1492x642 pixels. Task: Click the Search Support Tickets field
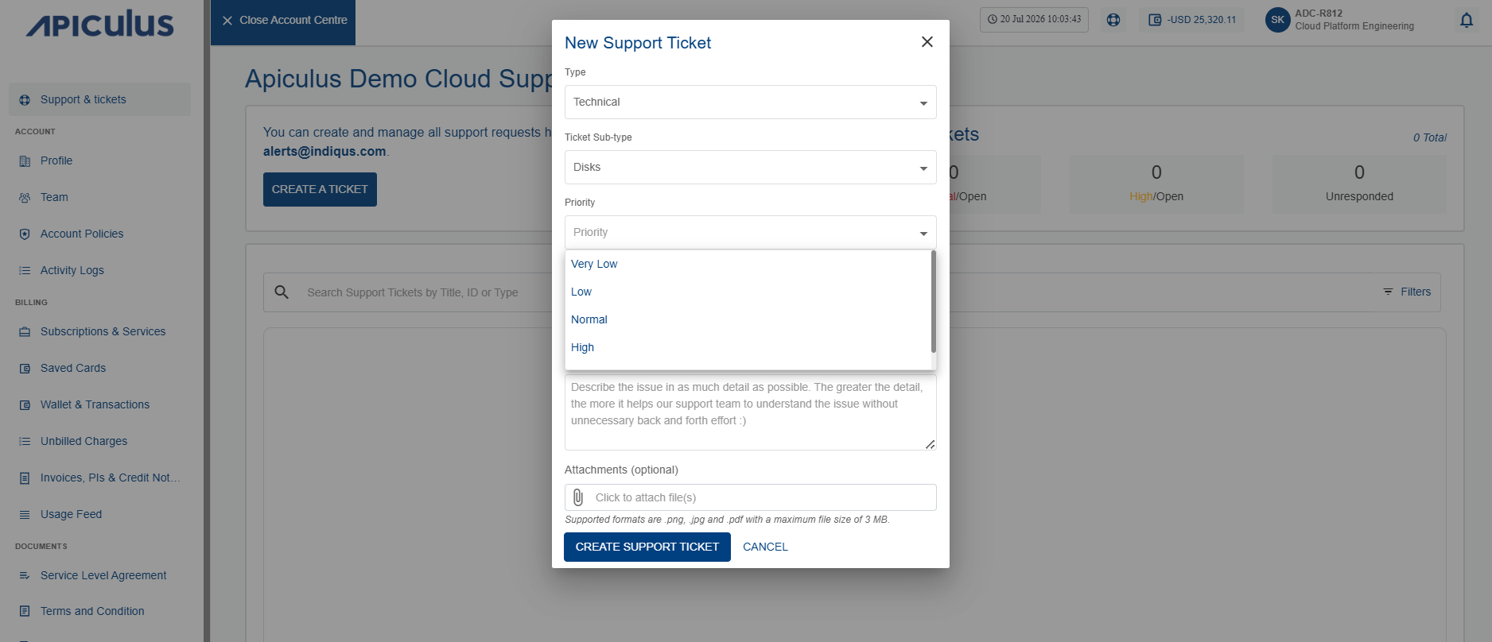pos(413,292)
